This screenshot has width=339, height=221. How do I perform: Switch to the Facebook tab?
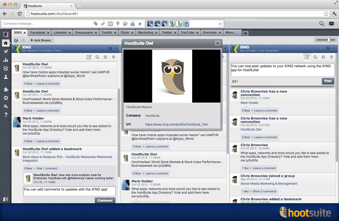38,33
